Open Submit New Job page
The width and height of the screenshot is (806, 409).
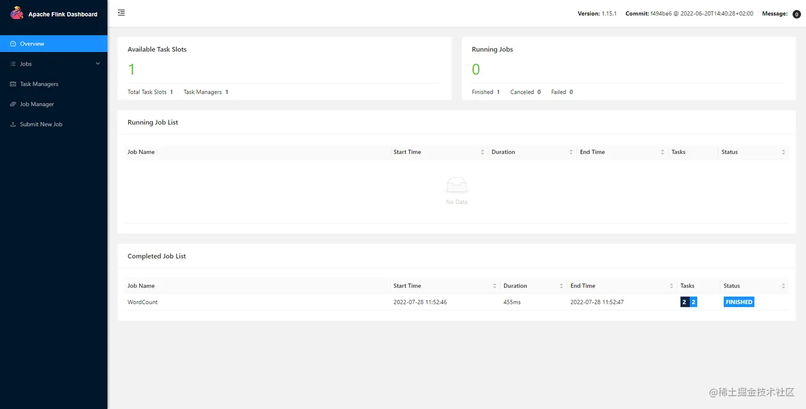pos(54,125)
